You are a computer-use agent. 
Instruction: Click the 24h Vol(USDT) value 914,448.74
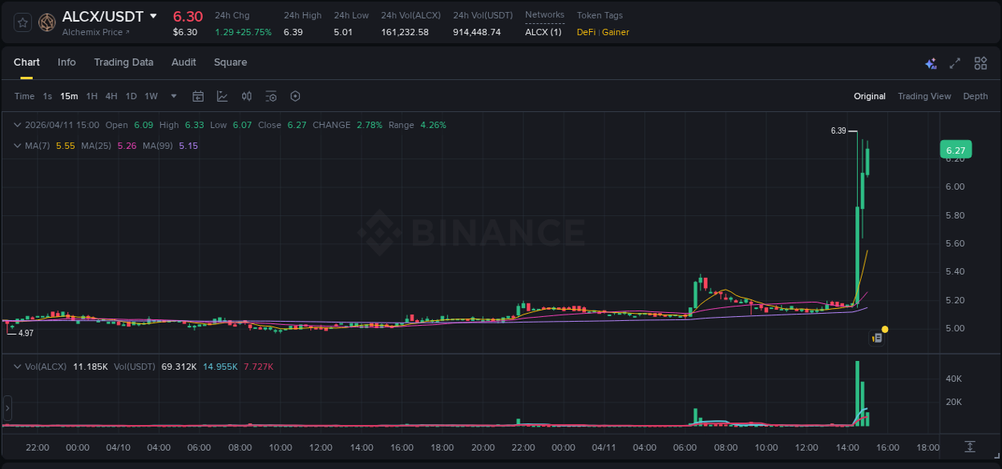coord(477,32)
